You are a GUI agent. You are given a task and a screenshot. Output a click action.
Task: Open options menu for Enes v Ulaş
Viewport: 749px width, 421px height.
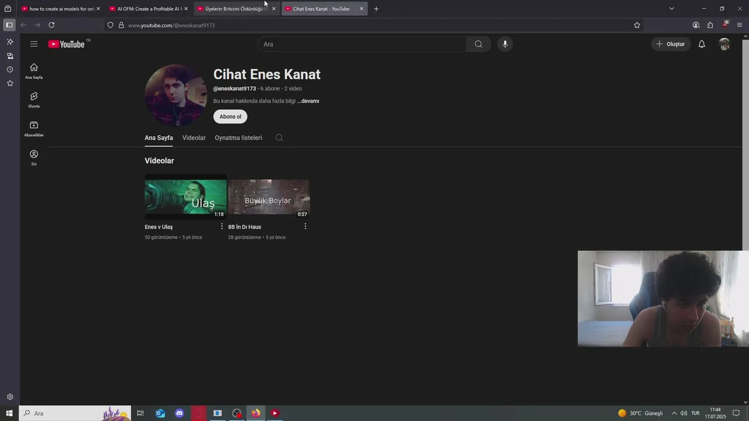click(x=222, y=226)
